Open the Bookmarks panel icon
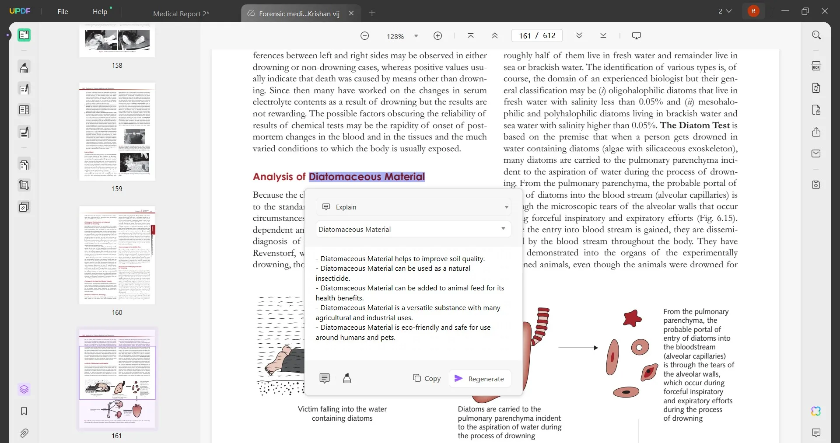The image size is (840, 443). (24, 411)
